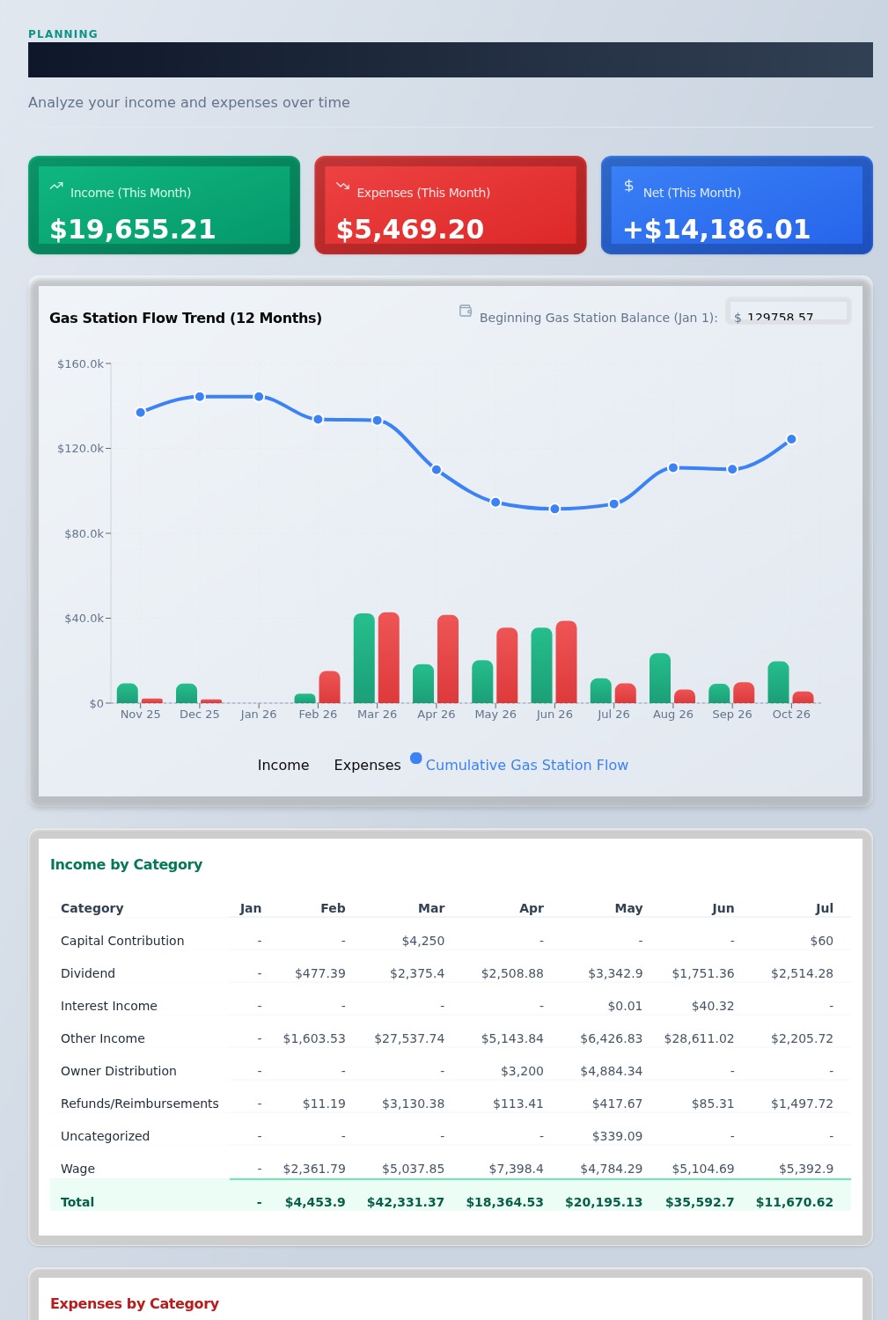The height and width of the screenshot is (1320, 888).
Task: Click the Wage row label
Action: tap(77, 1169)
